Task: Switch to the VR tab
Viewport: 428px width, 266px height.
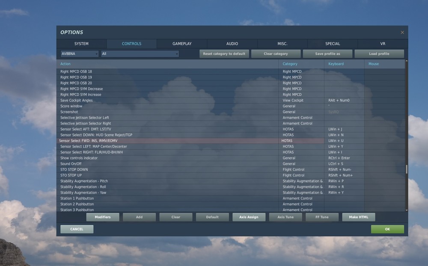Action: [x=382, y=43]
